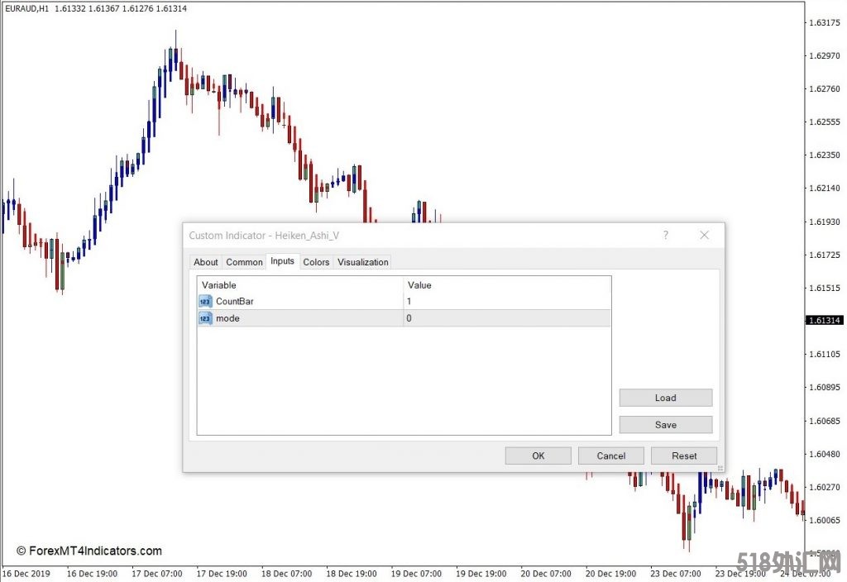Click the EURAUD,H1 chart title text

[26, 8]
